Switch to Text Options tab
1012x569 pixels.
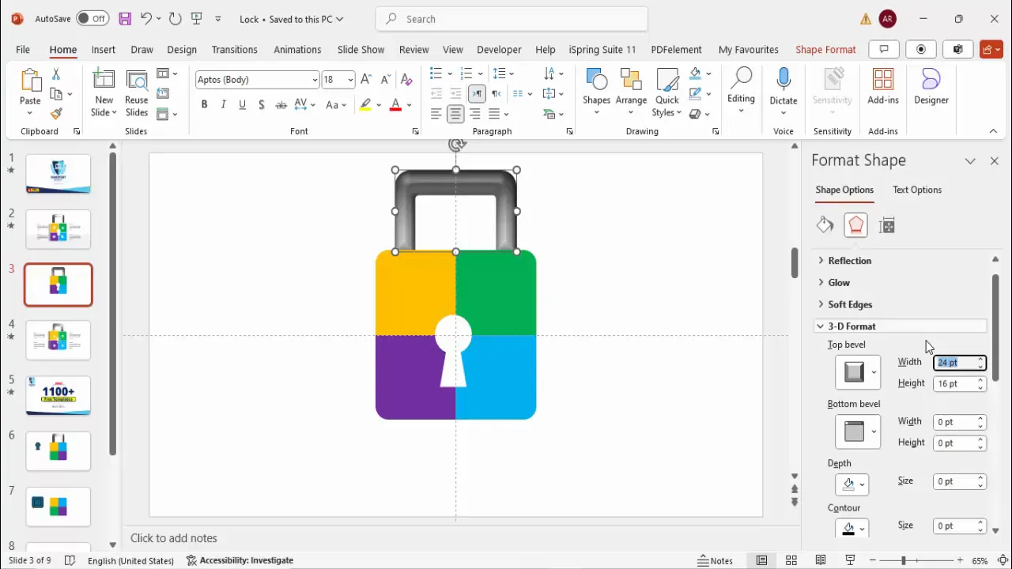click(x=917, y=190)
